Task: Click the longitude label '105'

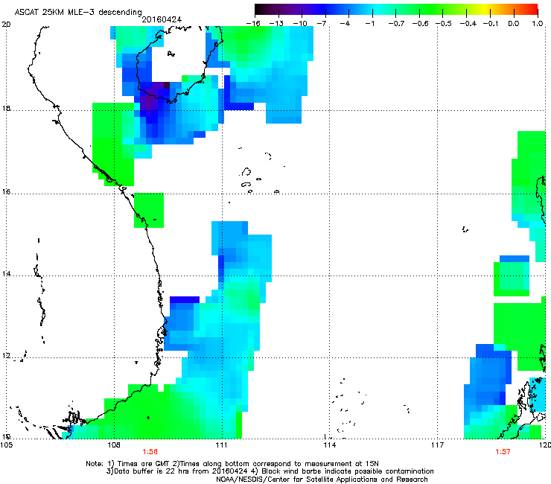Action: pyautogui.click(x=6, y=445)
